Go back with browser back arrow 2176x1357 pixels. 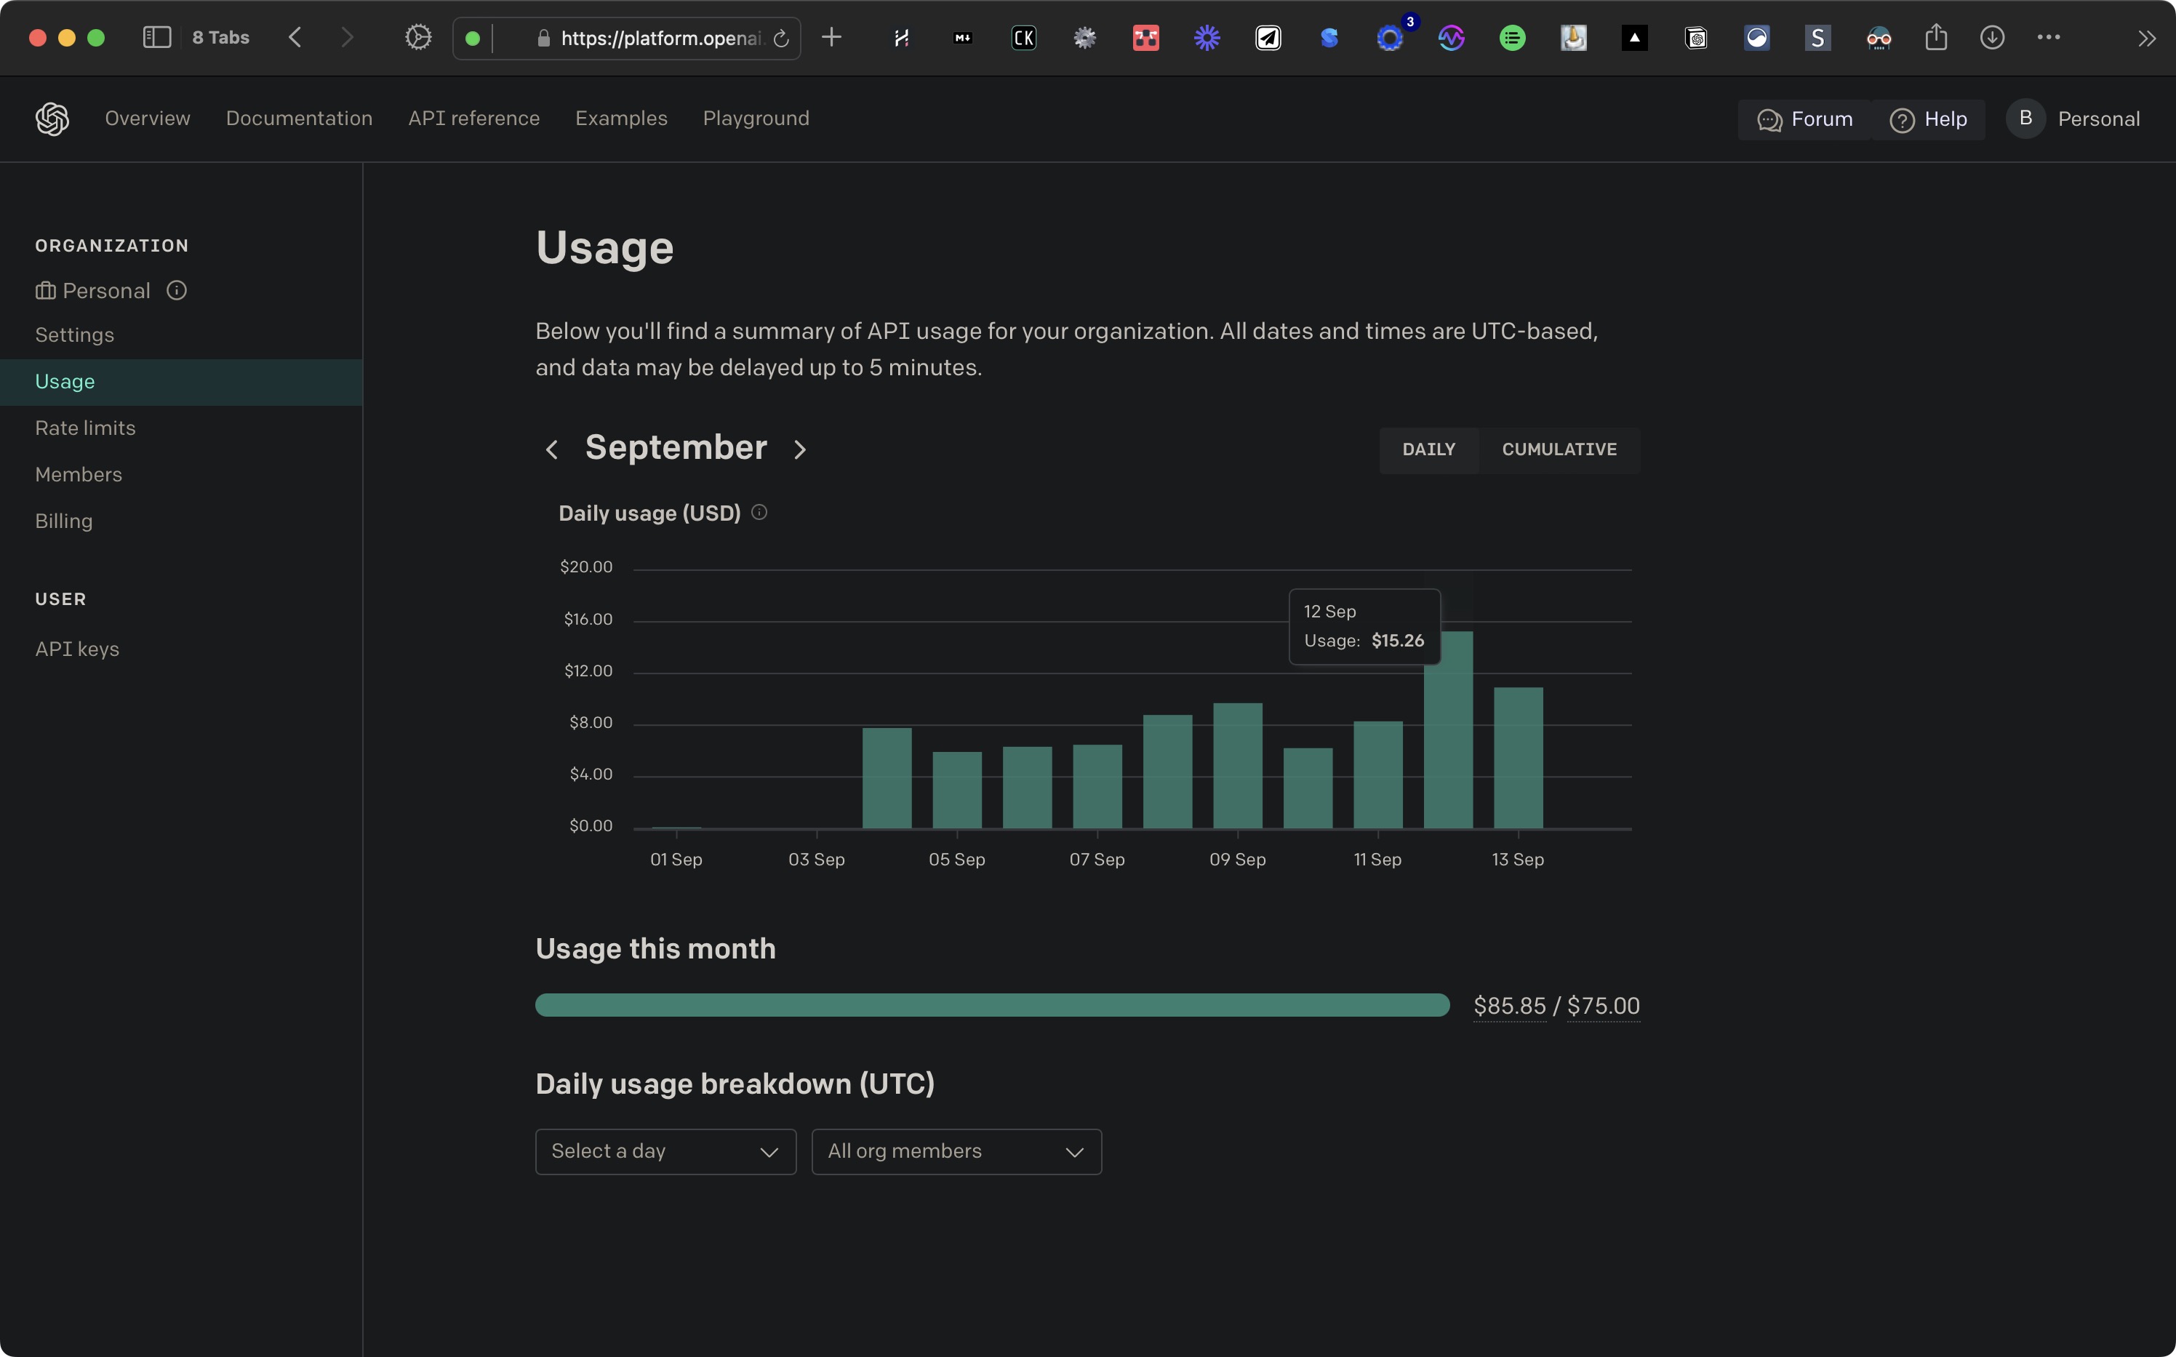point(295,37)
